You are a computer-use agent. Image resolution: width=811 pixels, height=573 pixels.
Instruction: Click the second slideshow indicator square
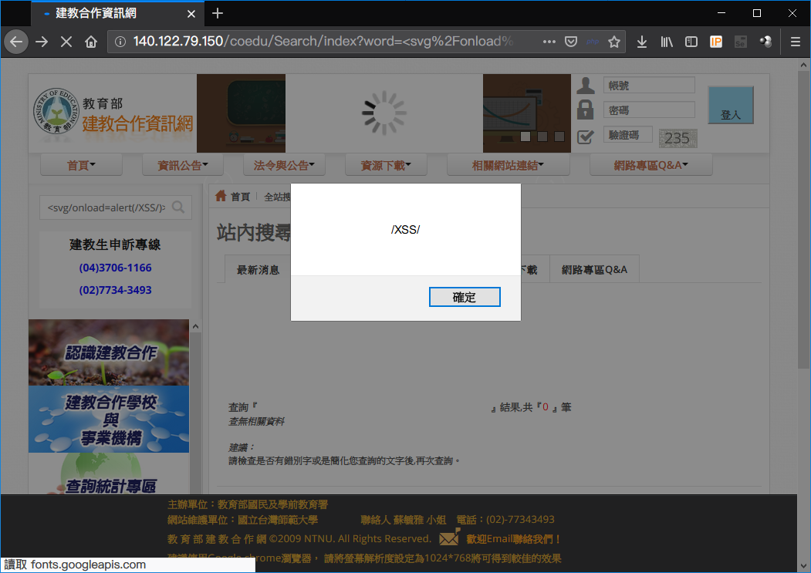tap(542, 137)
